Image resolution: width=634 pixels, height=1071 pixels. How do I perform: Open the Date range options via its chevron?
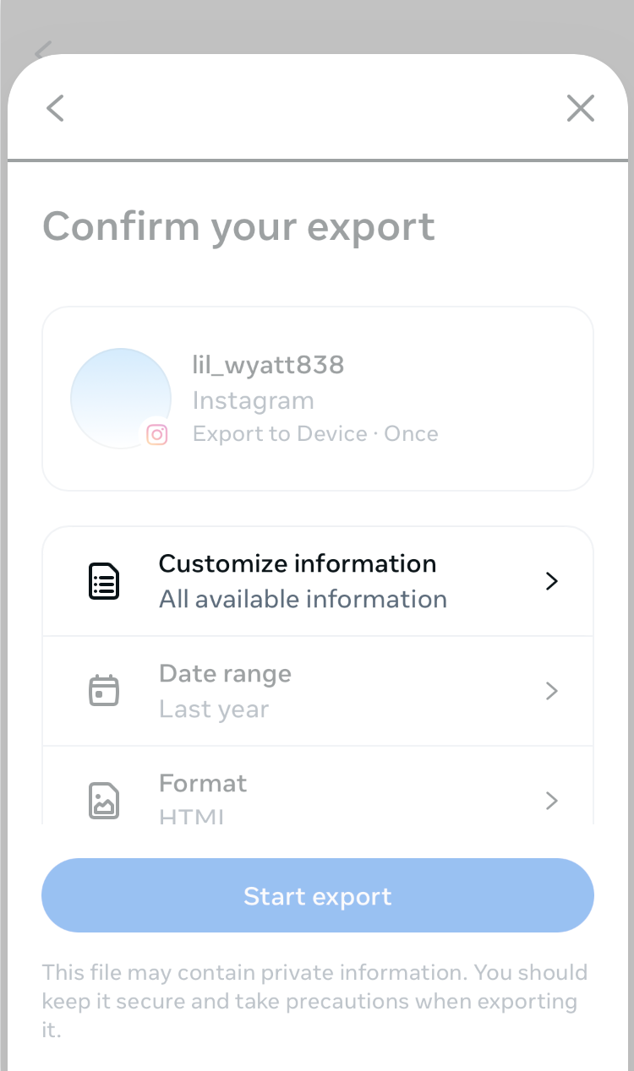551,691
